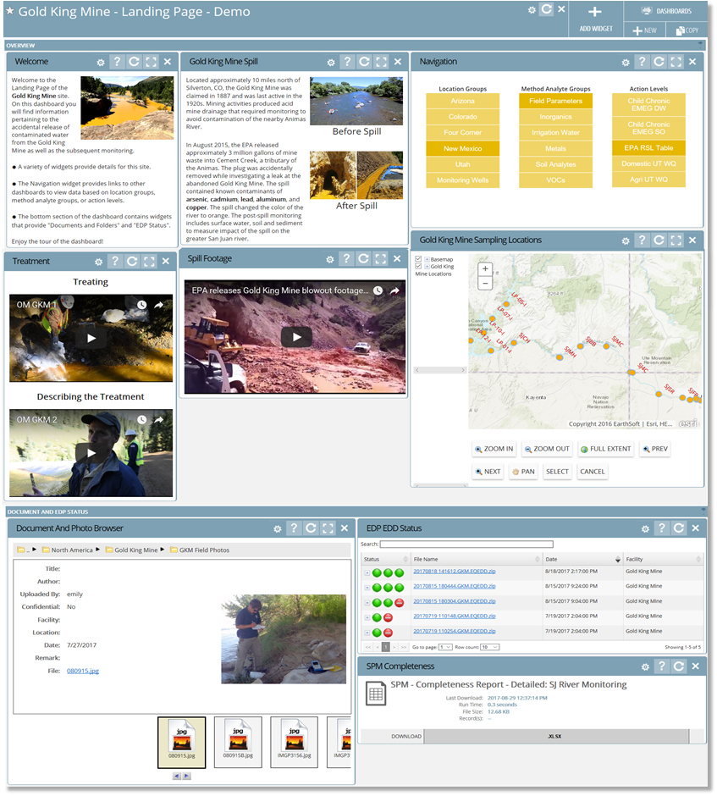Uncheck the Gold King Mine Locations layer

click(418, 267)
